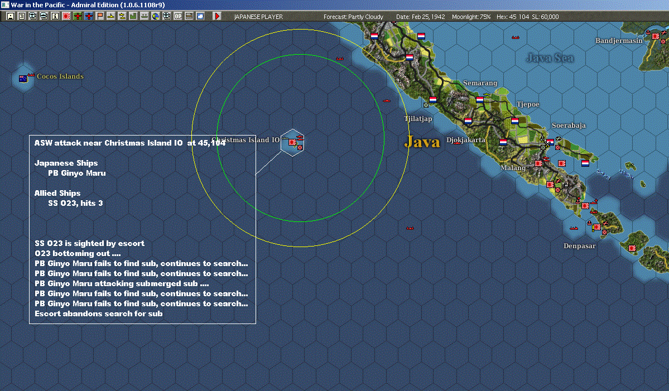Select the Australian flag at Cocos Islands

click(x=23, y=79)
